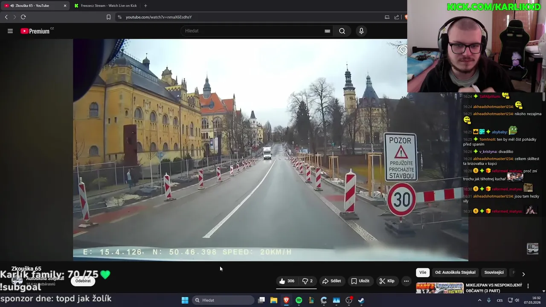The height and width of the screenshot is (307, 546).
Task: Open OBS Studio from taskbar
Action: point(349,300)
